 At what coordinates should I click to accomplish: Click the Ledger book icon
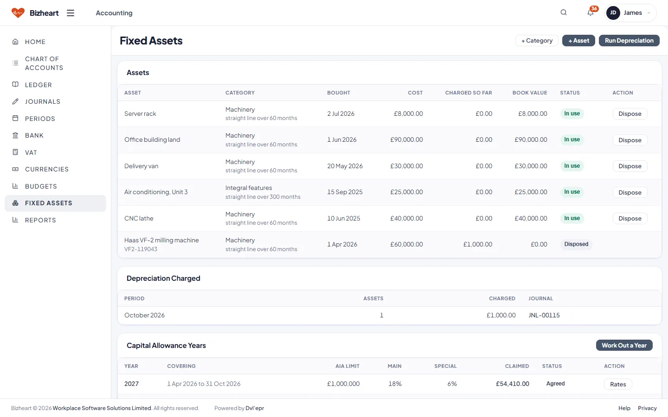pyautogui.click(x=15, y=84)
